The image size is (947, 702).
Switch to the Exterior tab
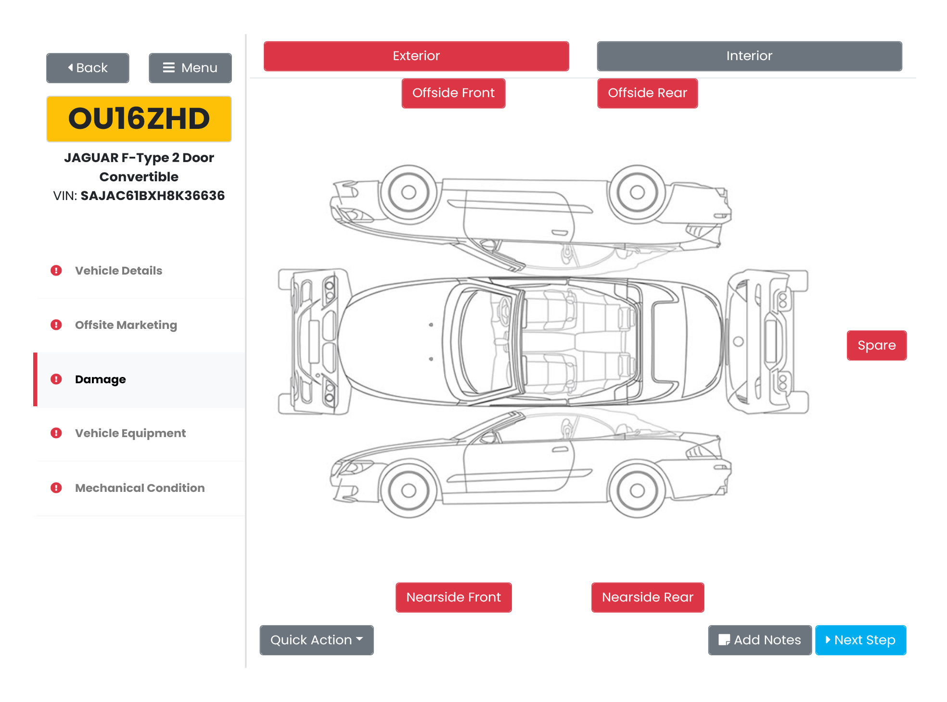point(416,56)
